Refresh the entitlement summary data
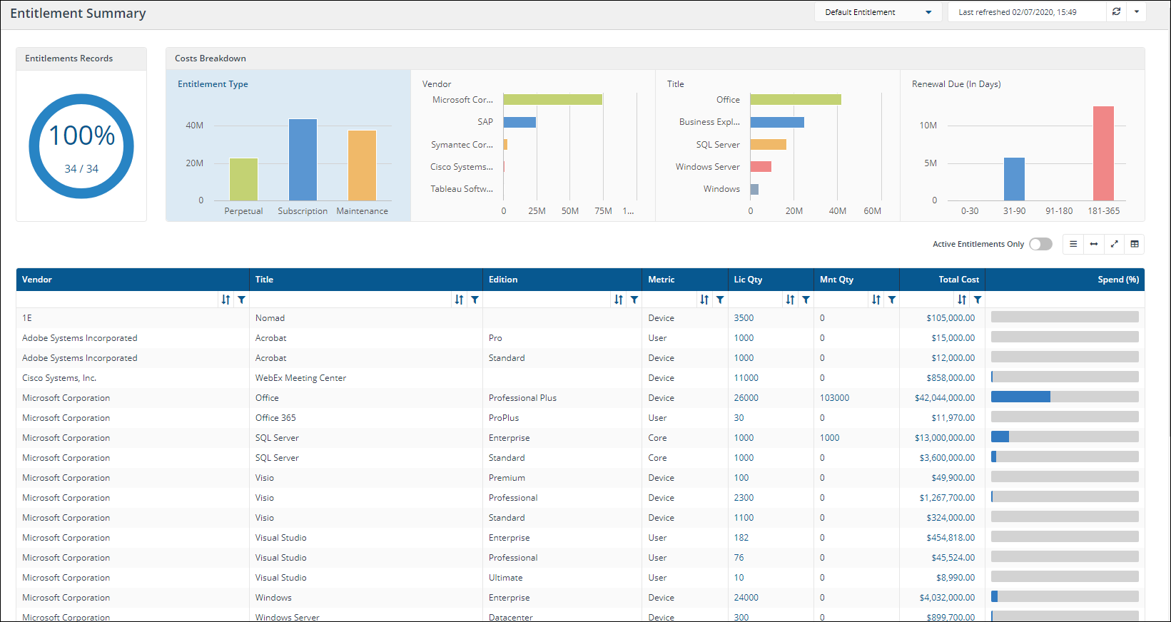The height and width of the screenshot is (622, 1171). pos(1116,12)
